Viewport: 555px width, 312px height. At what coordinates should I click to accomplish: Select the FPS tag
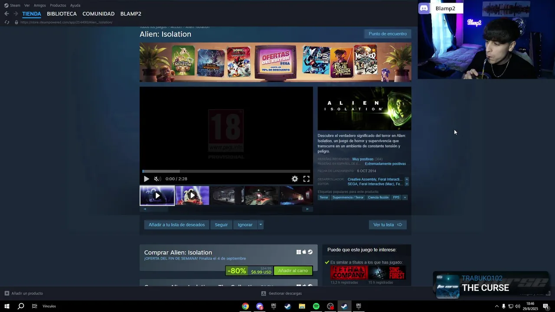[x=396, y=198]
